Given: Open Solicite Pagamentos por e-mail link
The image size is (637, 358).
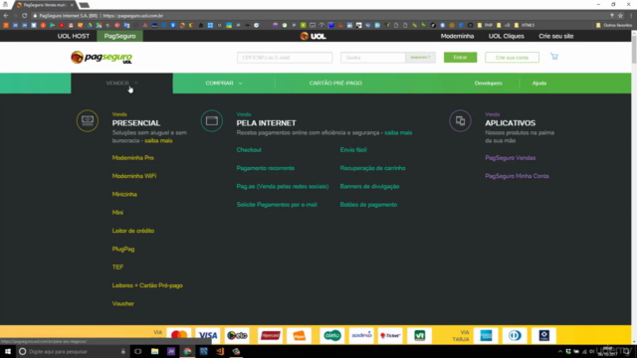Looking at the screenshot, I should point(277,205).
